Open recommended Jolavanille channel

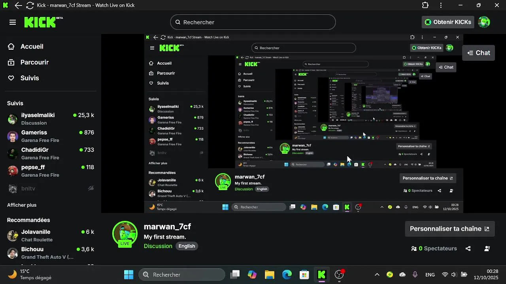(x=51, y=235)
